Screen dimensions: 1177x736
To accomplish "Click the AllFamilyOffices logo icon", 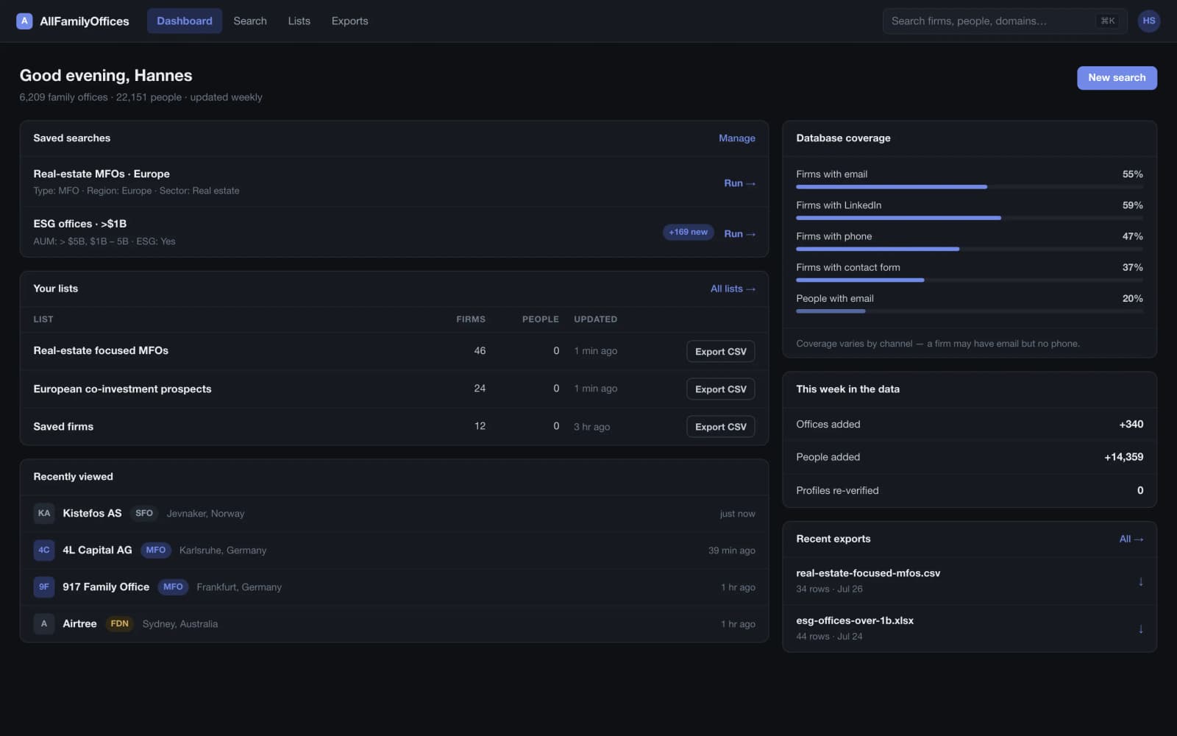I will pyautogui.click(x=24, y=21).
